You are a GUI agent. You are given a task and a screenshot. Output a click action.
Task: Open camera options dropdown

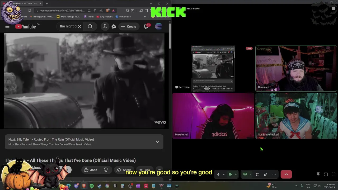coord(236,174)
